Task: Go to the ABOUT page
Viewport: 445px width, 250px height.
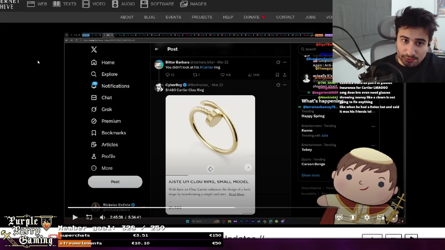Action: click(x=127, y=17)
